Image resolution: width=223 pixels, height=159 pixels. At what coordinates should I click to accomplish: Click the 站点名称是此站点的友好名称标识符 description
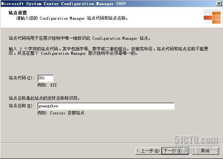click(x=44, y=98)
